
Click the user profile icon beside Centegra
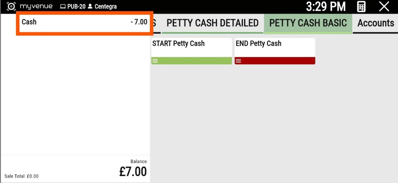90,6
